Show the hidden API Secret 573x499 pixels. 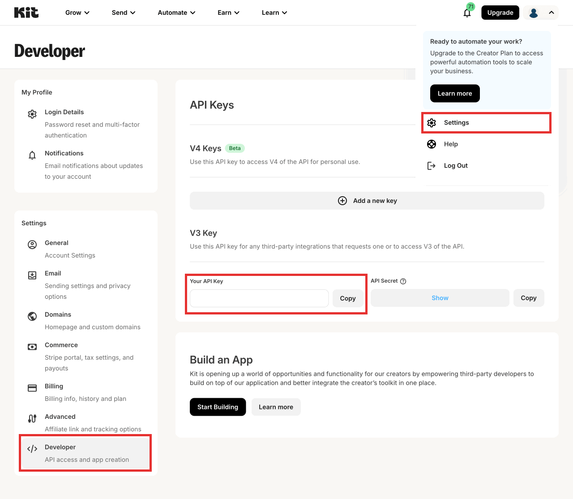[440, 298]
